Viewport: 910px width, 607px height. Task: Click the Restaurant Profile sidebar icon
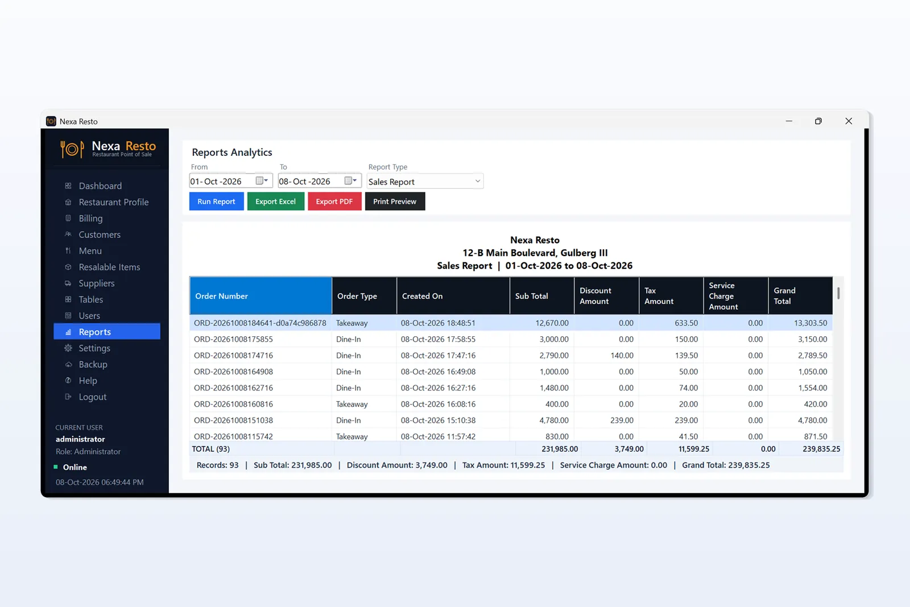68,202
